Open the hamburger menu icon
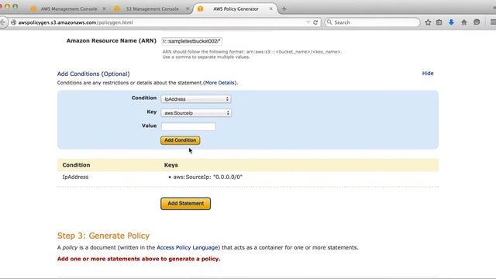Image resolution: width=496 pixels, height=279 pixels. (493, 22)
